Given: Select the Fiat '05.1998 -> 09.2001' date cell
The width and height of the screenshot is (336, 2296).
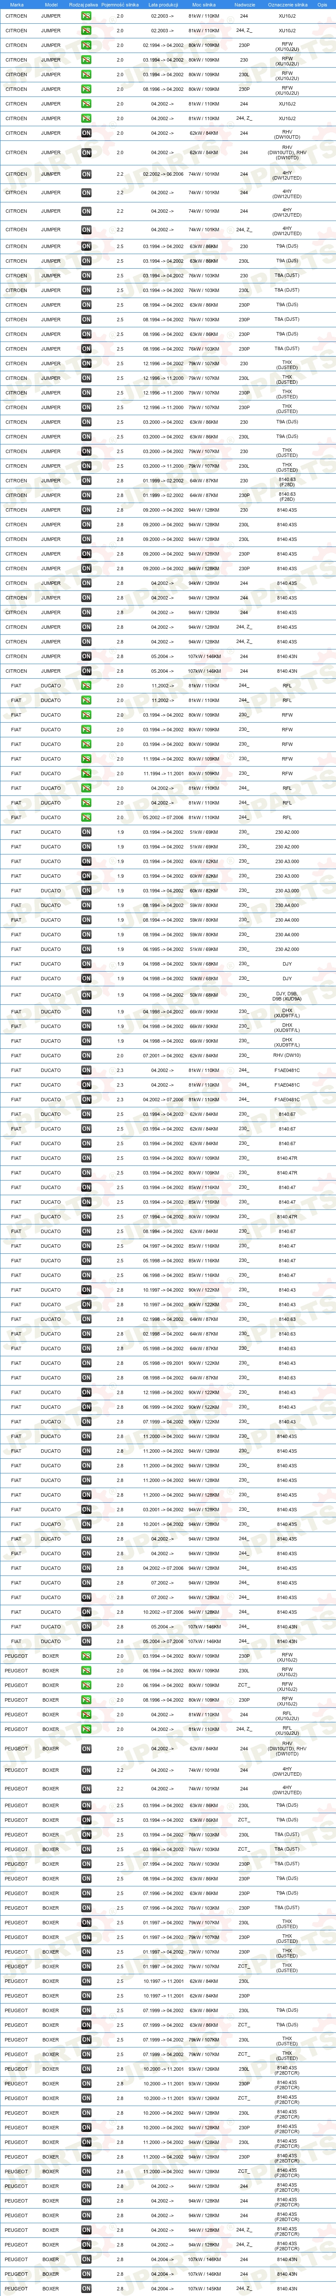Looking at the screenshot, I should tap(164, 1363).
